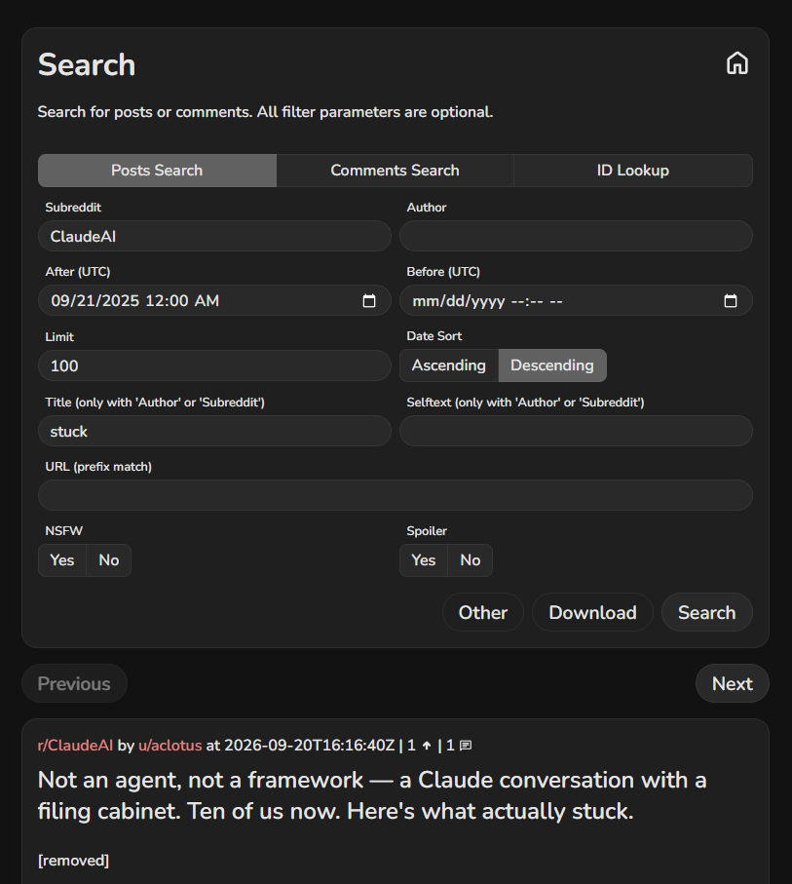Open the Other options button
Image resolution: width=792 pixels, height=884 pixels.
(x=483, y=612)
